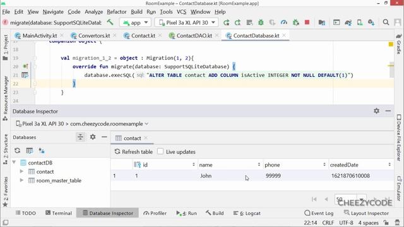Click keep database connections open icon
Screen dimensions: 404x227
pyautogui.click(x=42, y=151)
